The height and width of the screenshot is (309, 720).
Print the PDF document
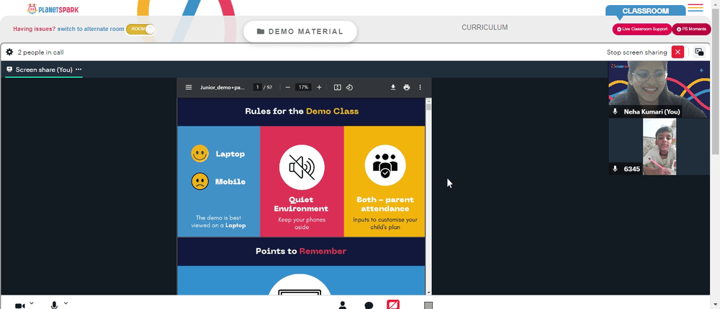coord(406,87)
